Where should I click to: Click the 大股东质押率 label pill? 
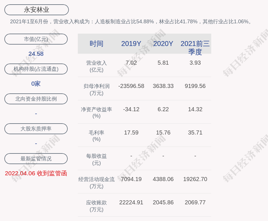click(x=36, y=129)
